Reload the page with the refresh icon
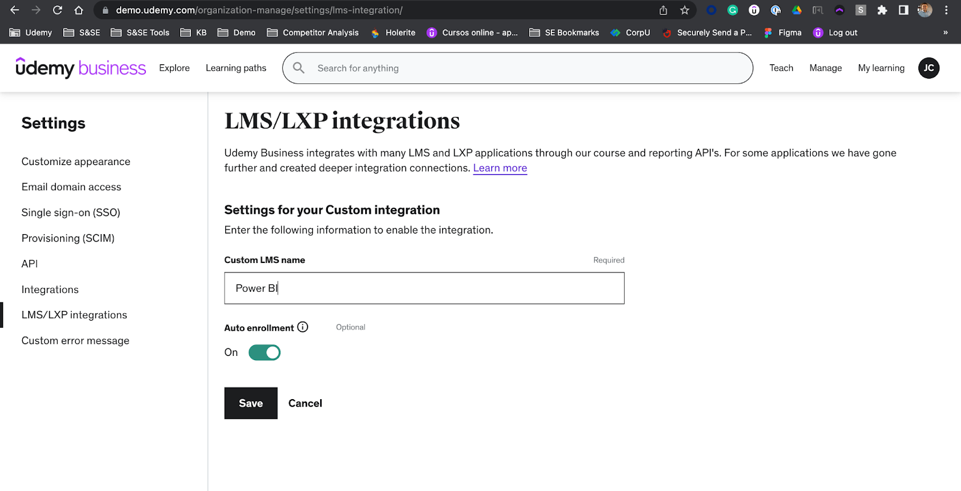961x491 pixels. [58, 10]
